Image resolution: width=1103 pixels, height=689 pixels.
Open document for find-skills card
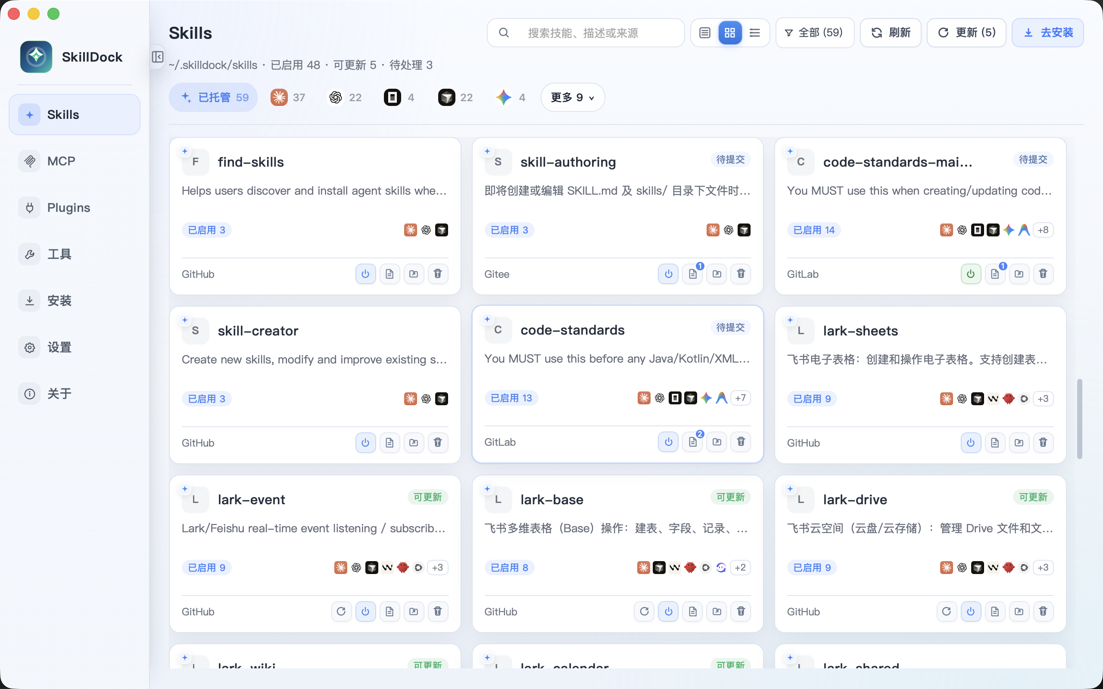coord(389,274)
